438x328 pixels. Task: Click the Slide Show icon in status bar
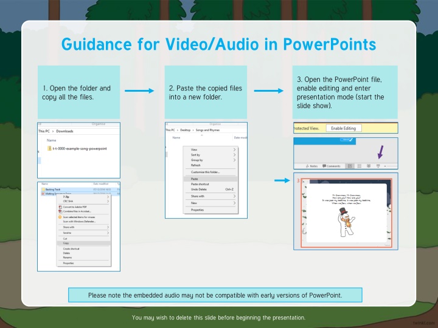tap(378, 166)
